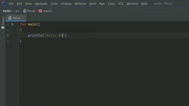
Task: Open the Window menu
Action: (132, 4)
